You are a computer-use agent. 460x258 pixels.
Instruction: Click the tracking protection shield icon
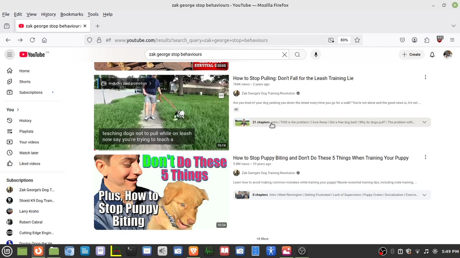[90, 40]
